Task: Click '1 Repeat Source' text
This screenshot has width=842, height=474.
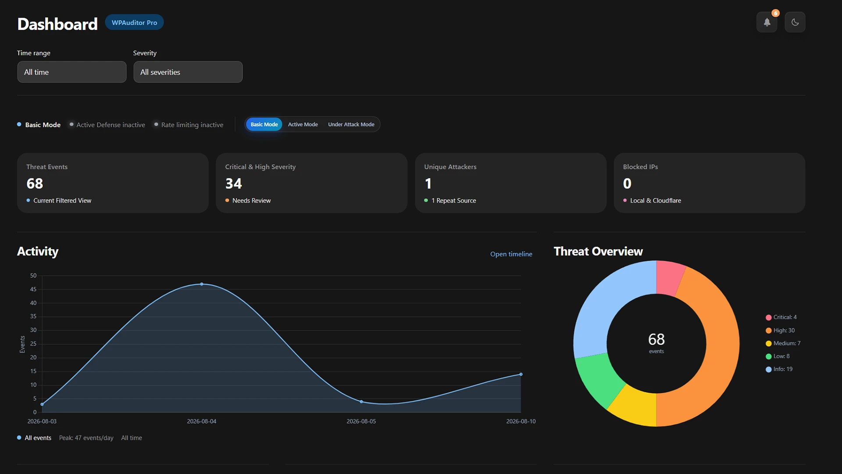Action: click(x=453, y=201)
